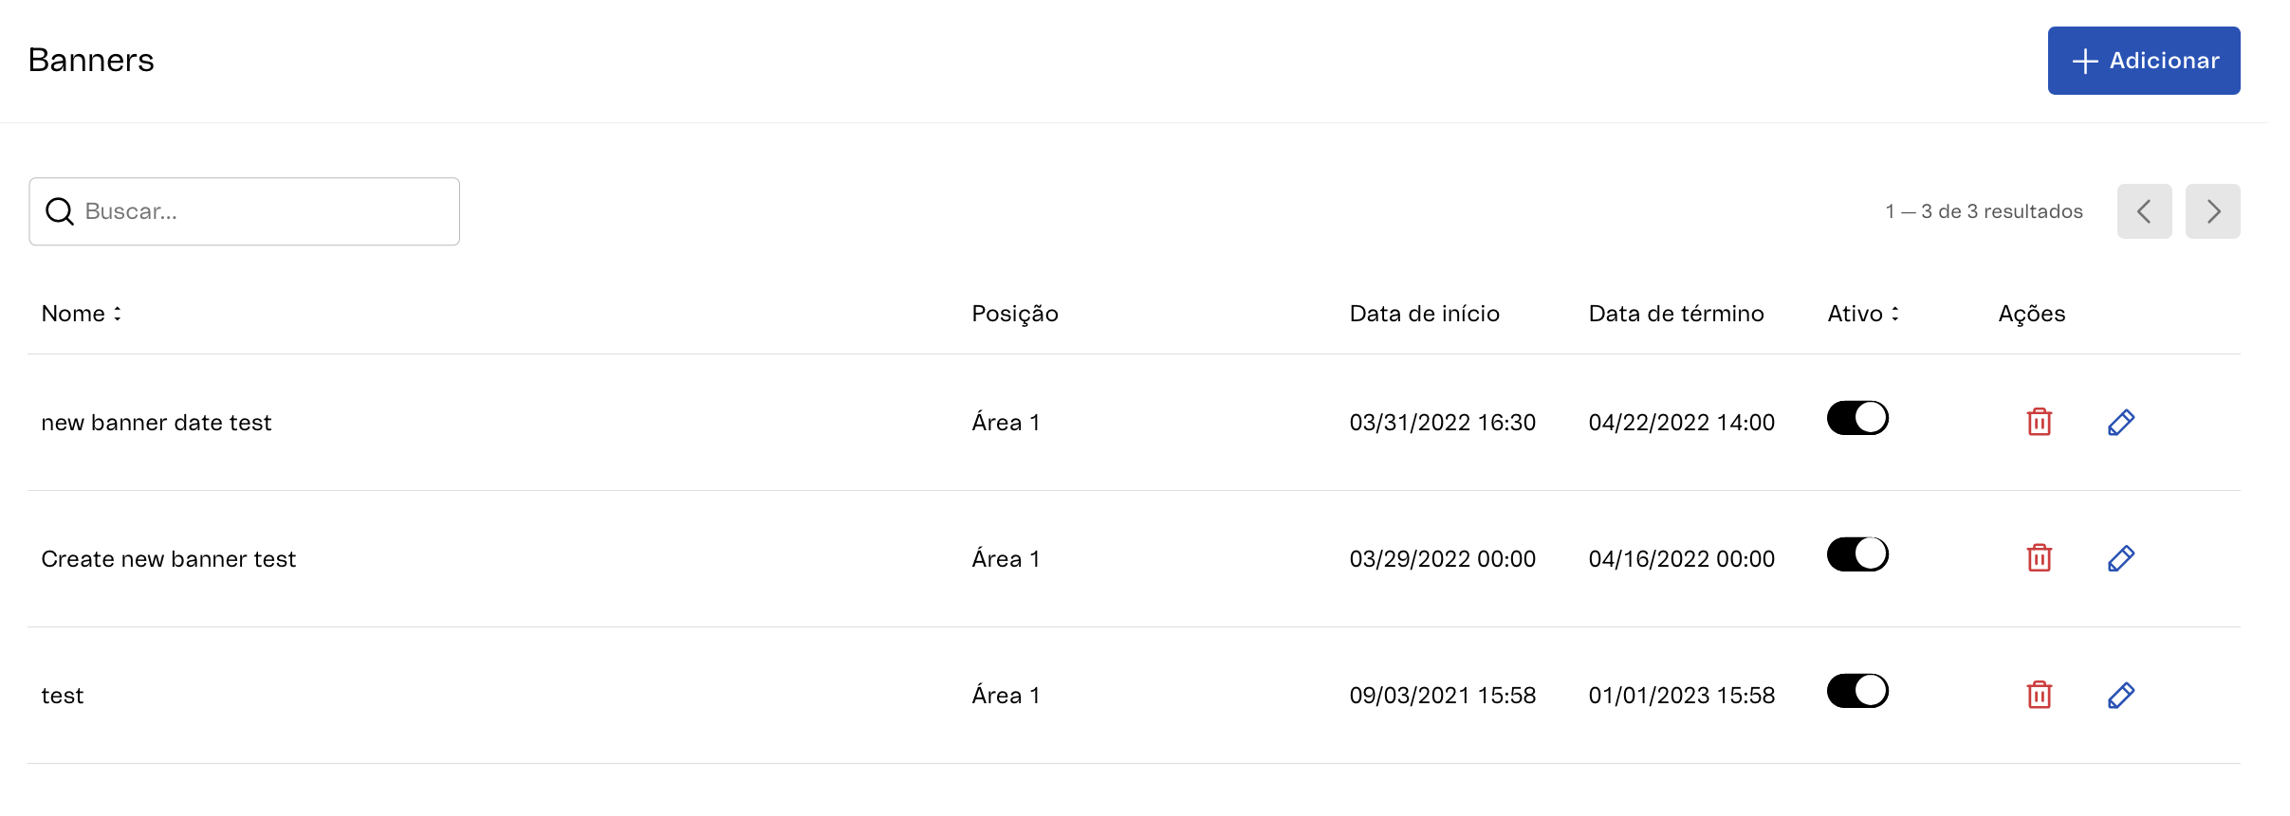The width and height of the screenshot is (2290, 816).
Task: Open the pencil icon for the 'test' banner
Action: coord(2121,695)
